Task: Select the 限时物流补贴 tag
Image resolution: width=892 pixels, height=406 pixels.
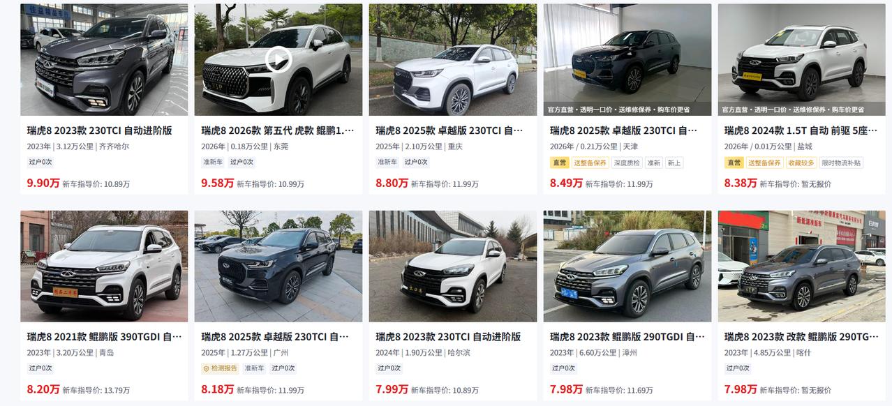Action: point(841,163)
